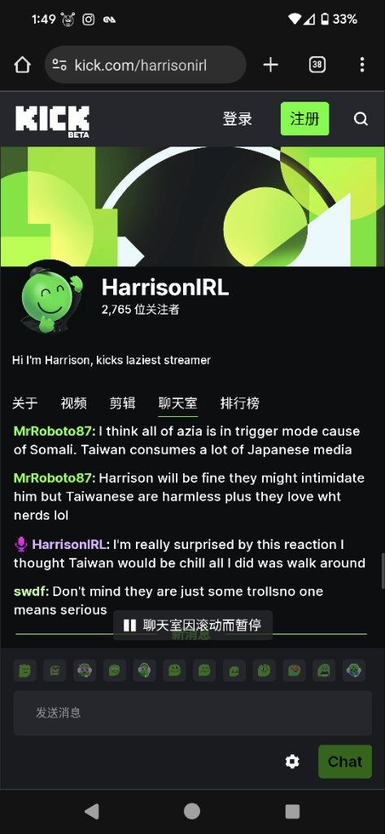Insert the first green emote in emote row
The width and height of the screenshot is (385, 834).
tap(24, 671)
